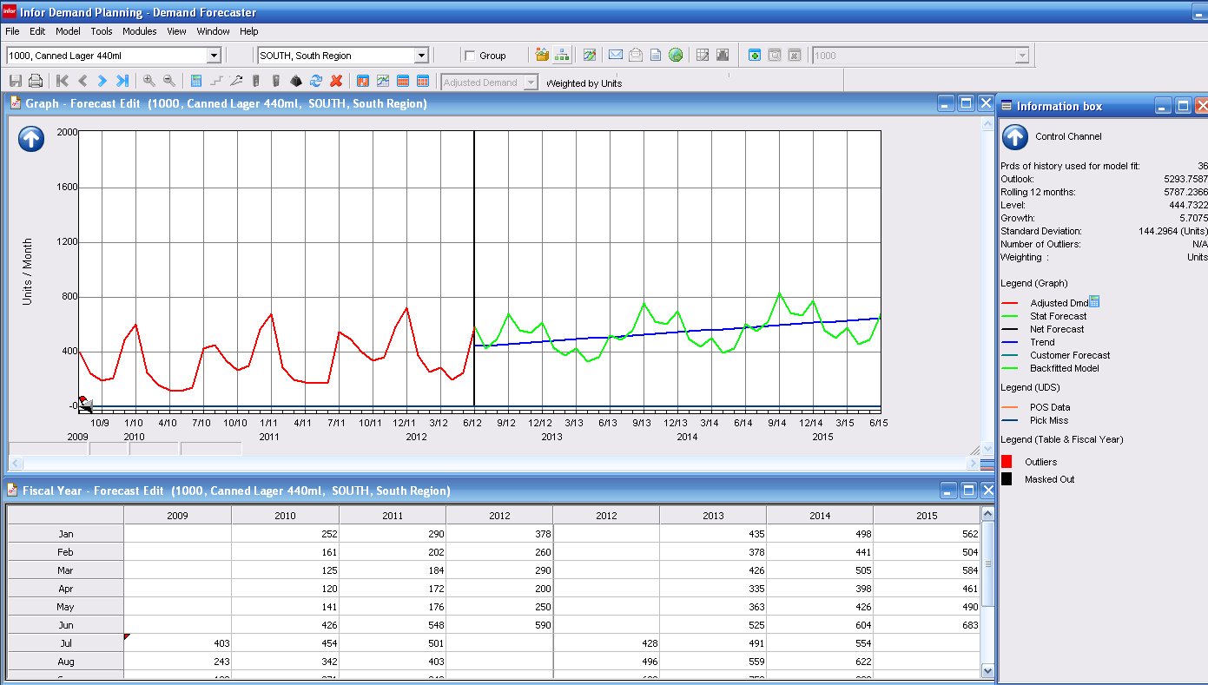Expand the South Region dropdown

point(421,56)
